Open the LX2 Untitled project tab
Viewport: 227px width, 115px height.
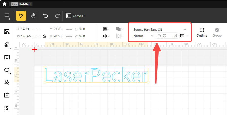21,4
